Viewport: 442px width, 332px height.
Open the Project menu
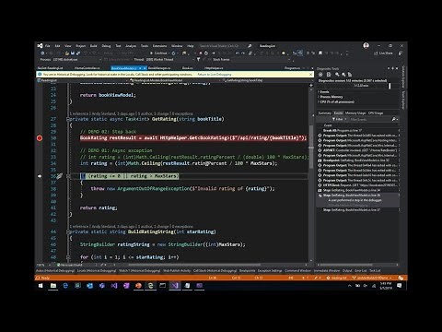[81, 46]
